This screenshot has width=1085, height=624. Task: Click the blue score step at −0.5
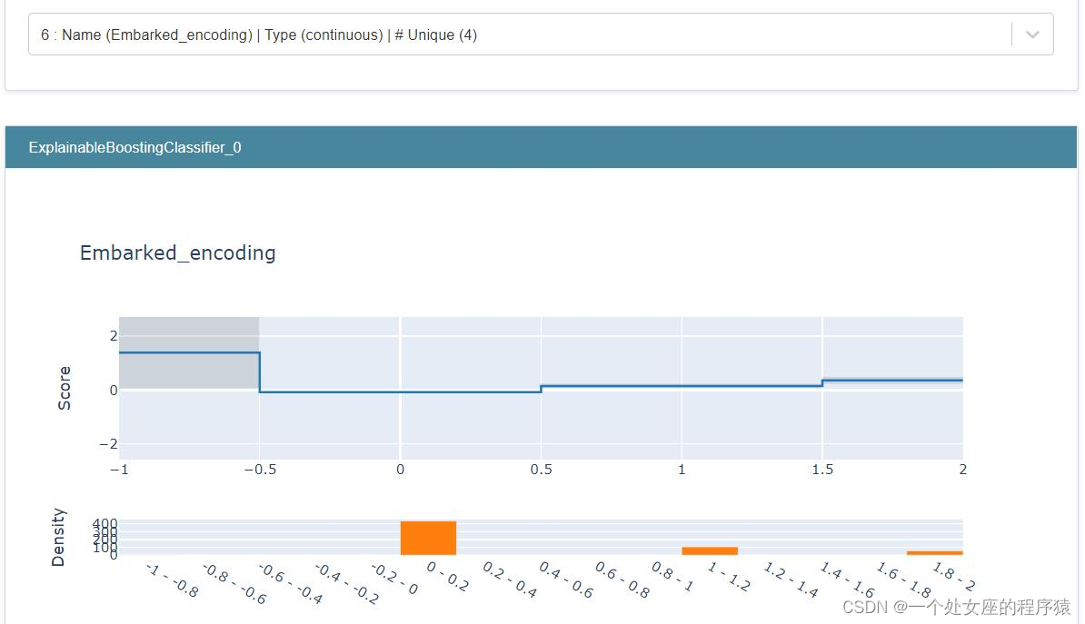pos(260,372)
